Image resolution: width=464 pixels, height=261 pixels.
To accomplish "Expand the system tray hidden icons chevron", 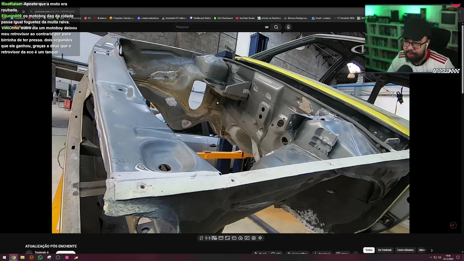I will 431,258.
